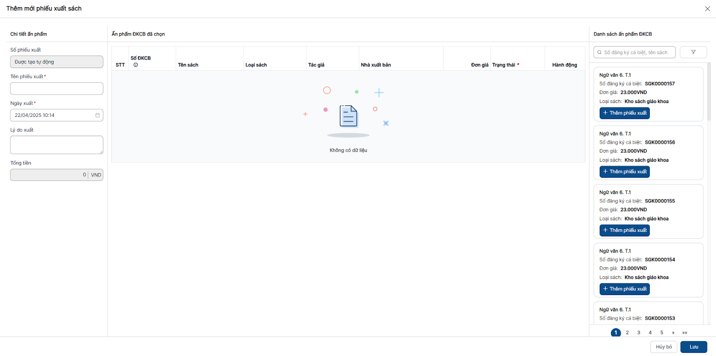
Task: Click the calendar icon in Ngày xuất field
Action: click(98, 115)
